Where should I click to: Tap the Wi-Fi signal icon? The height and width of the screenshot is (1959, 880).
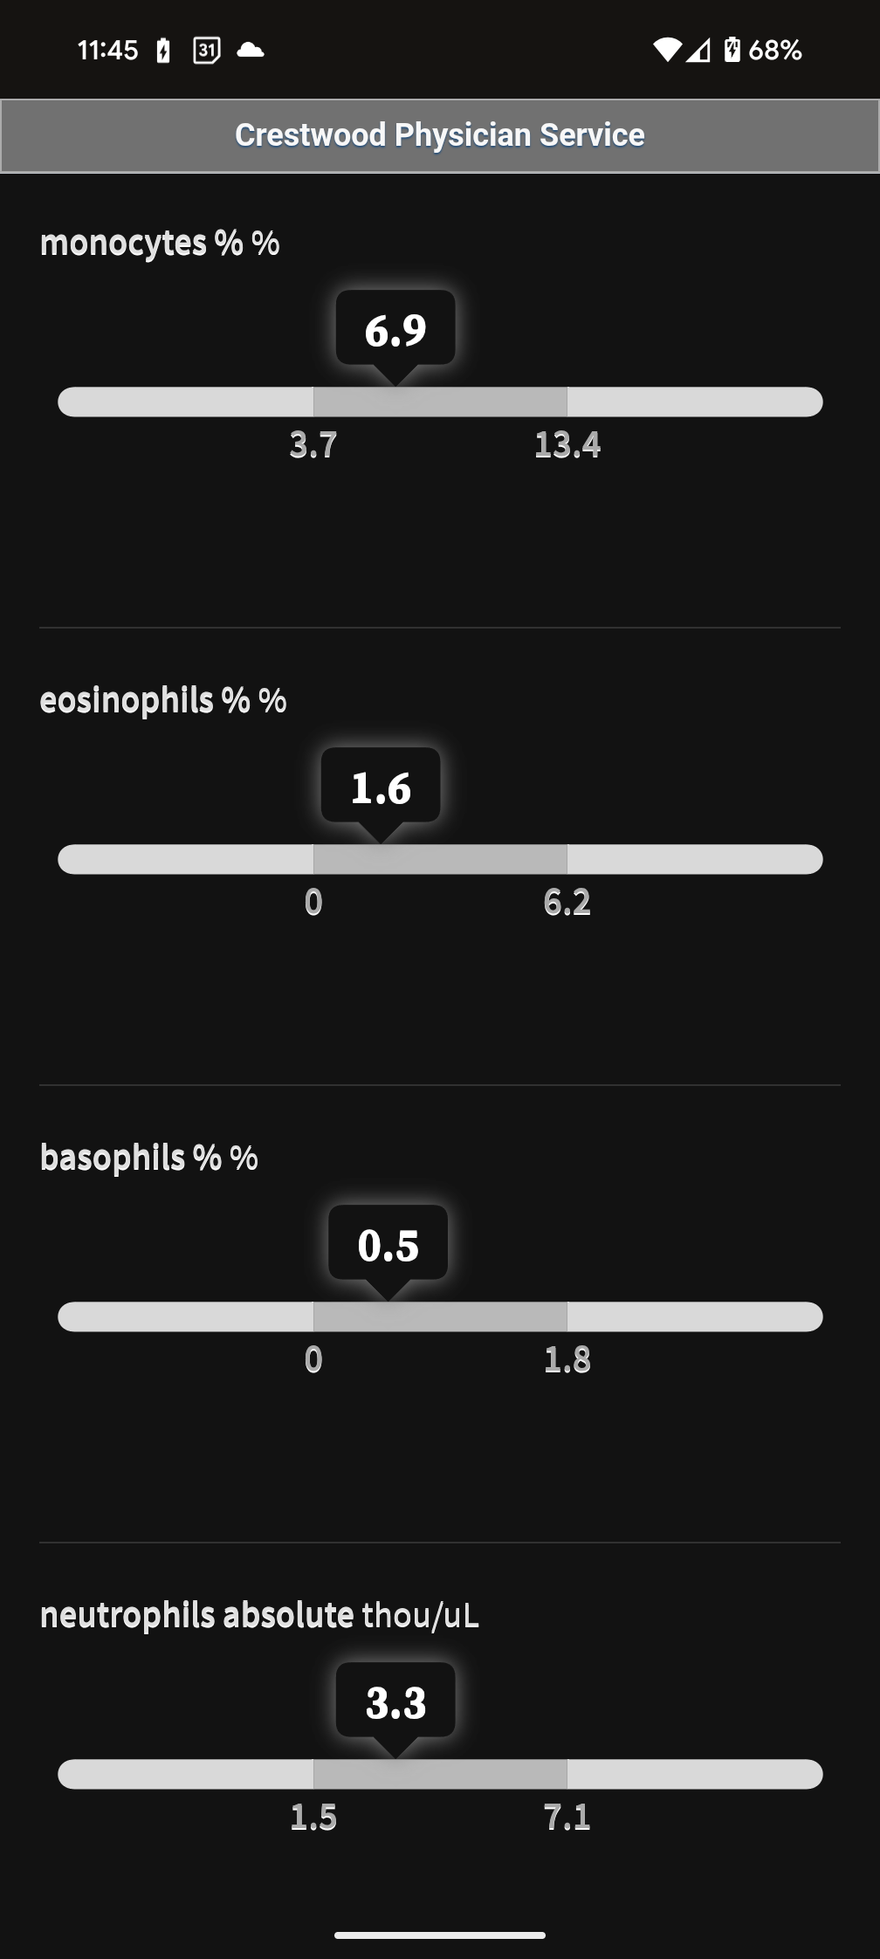(x=667, y=51)
